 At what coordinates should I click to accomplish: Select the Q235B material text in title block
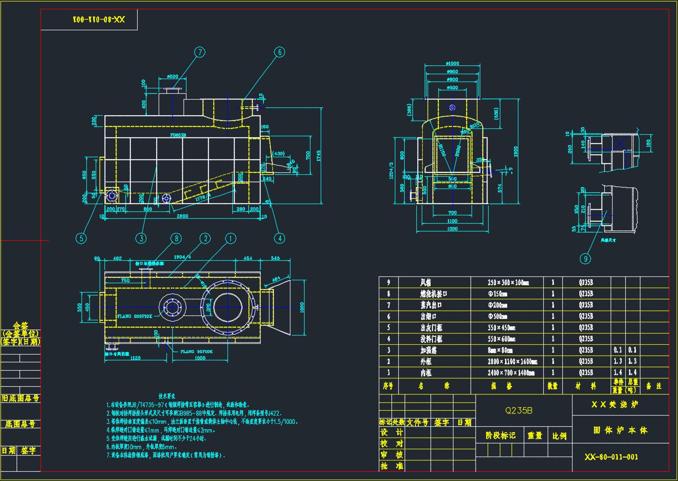tap(519, 411)
